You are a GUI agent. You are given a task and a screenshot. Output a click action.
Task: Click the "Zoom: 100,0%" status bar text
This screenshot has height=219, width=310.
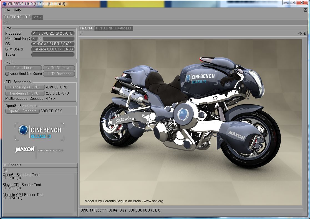coord(107,210)
